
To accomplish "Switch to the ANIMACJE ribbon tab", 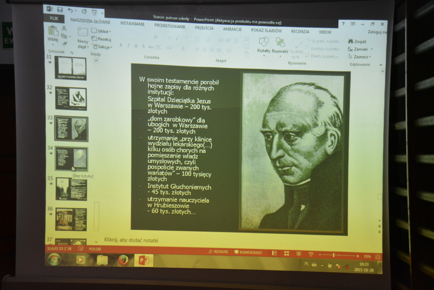I will tap(232, 29).
